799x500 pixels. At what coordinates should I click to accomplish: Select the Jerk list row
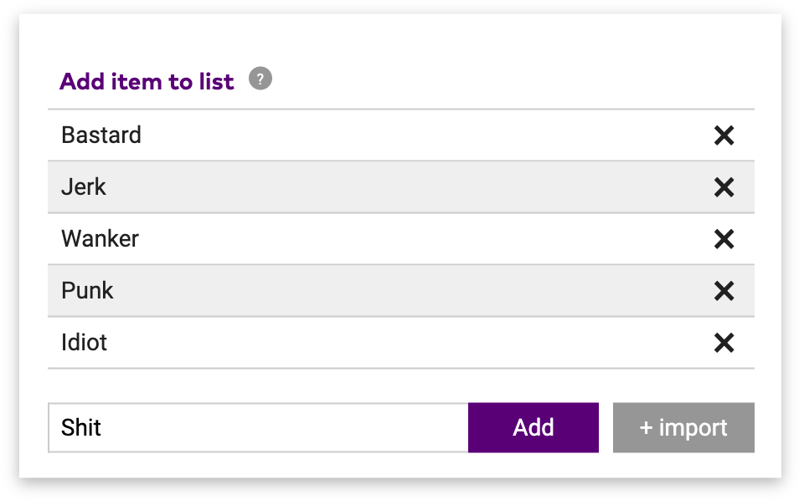377,187
